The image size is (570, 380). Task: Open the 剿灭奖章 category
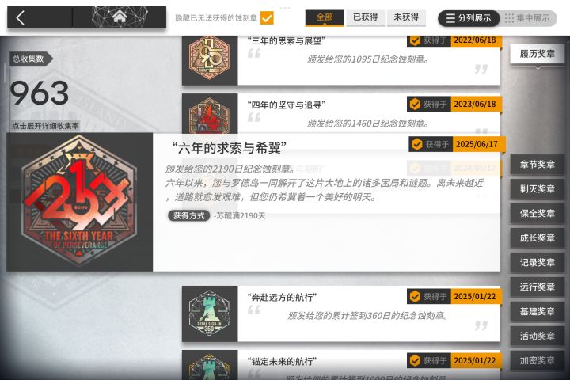pyautogui.click(x=537, y=188)
